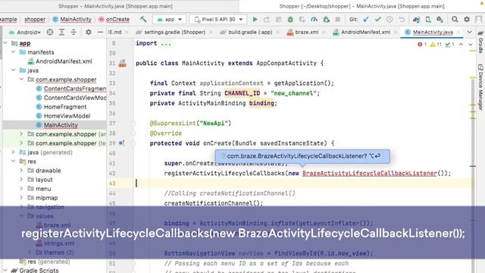Open IDE settings gear in toolbar
The width and height of the screenshot is (485, 273).
pos(467,19)
